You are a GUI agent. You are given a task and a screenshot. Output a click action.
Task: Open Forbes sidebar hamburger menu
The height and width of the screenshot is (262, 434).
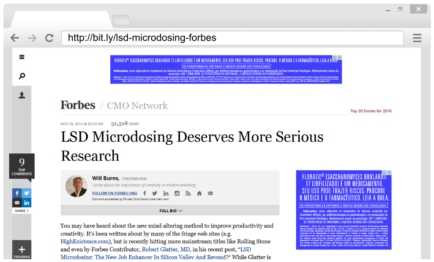[22, 57]
